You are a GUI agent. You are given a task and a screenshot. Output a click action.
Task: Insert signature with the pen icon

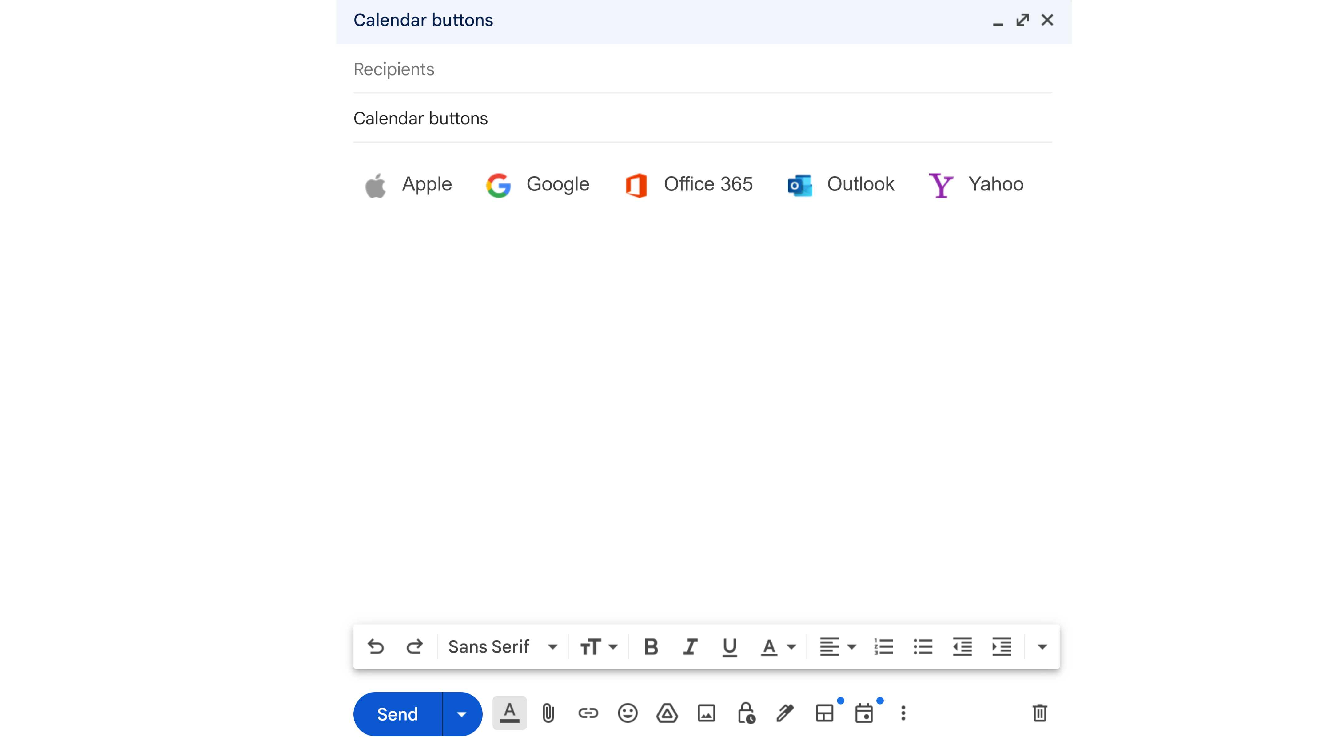785,713
